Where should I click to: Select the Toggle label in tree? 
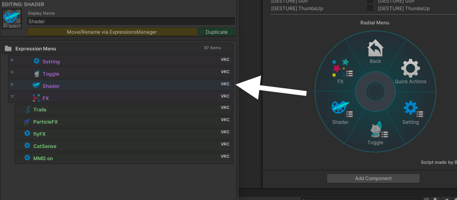(x=51, y=74)
